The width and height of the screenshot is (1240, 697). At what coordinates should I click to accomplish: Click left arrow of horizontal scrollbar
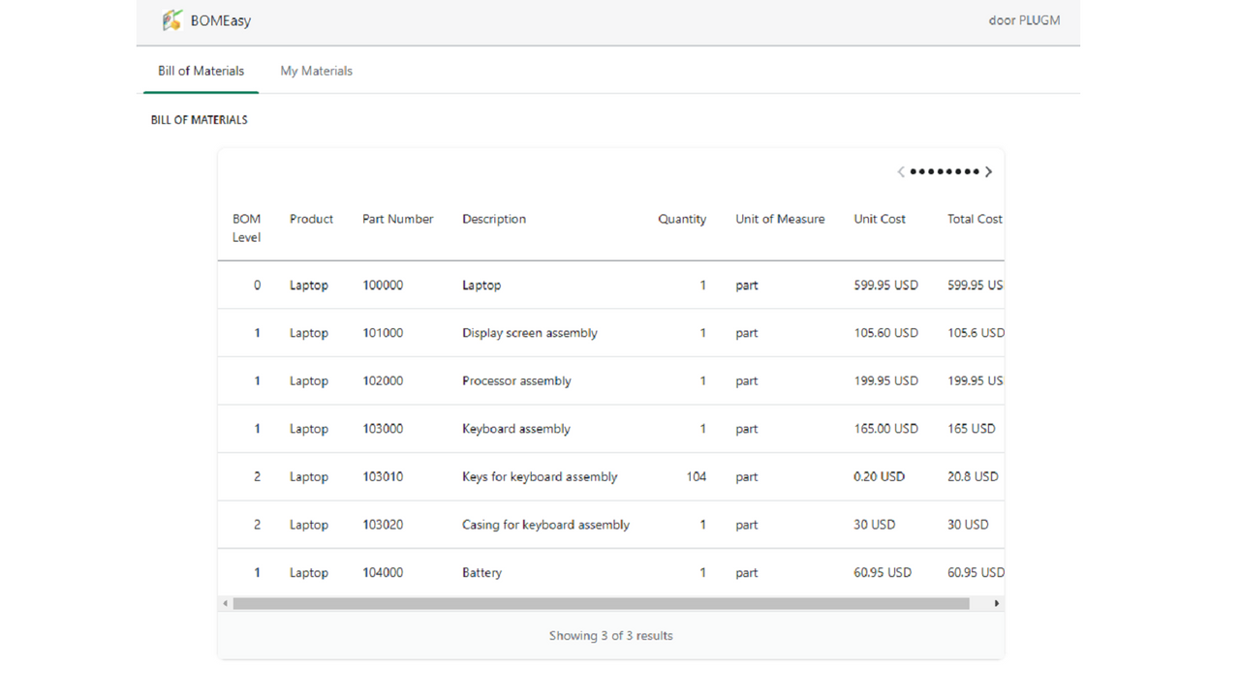click(x=226, y=603)
